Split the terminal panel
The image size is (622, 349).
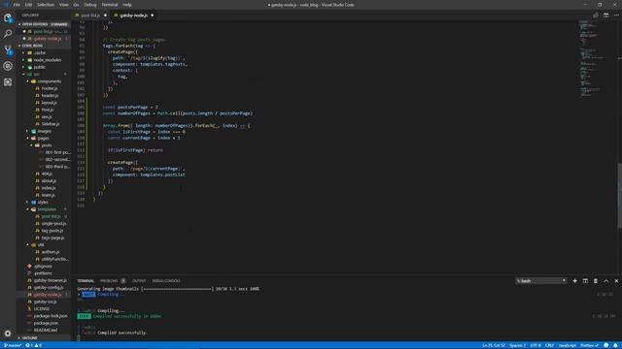coord(585,281)
